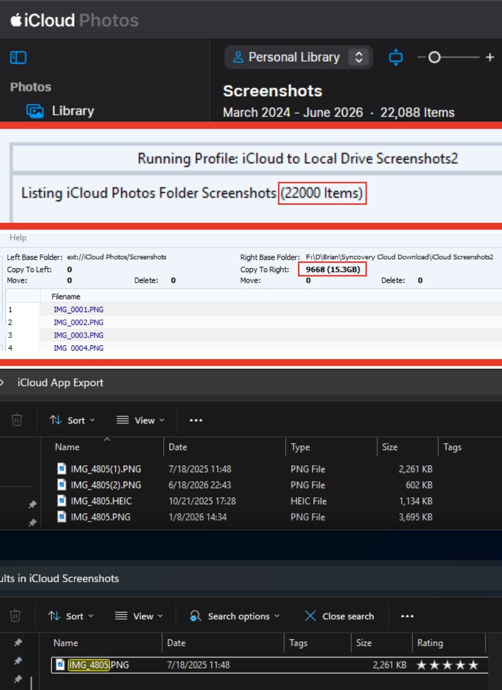
Task: Expand the breadcrumb chevron before iCloud App Export
Action: tap(2, 383)
